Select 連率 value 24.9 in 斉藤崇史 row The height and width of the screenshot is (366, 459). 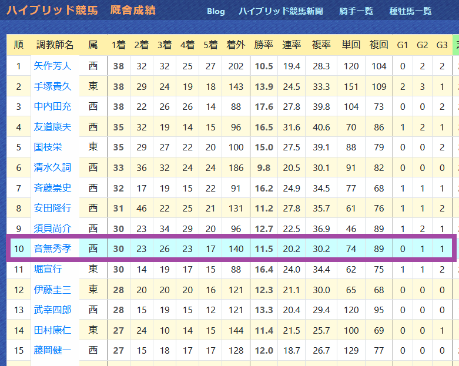(292, 188)
